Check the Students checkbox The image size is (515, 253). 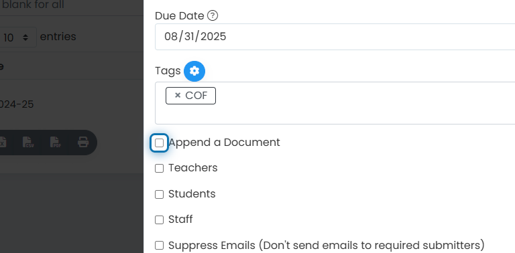(160, 194)
